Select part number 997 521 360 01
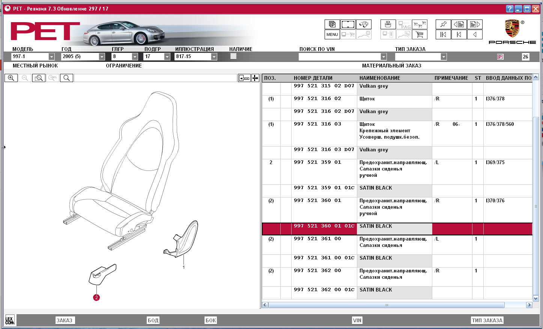The height and width of the screenshot is (329, 543). tap(317, 200)
